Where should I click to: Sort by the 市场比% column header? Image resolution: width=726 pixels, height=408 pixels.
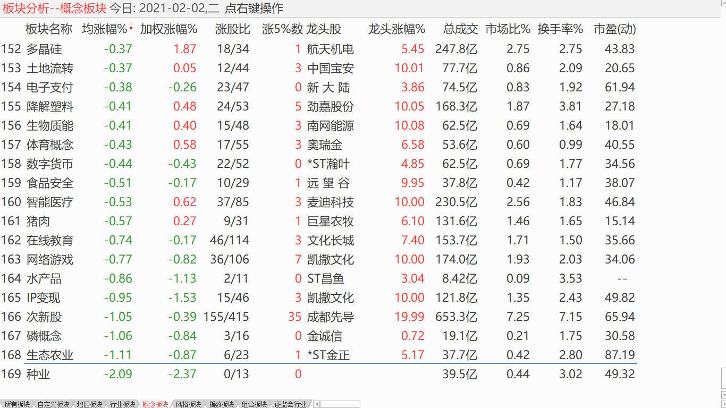[x=508, y=29]
